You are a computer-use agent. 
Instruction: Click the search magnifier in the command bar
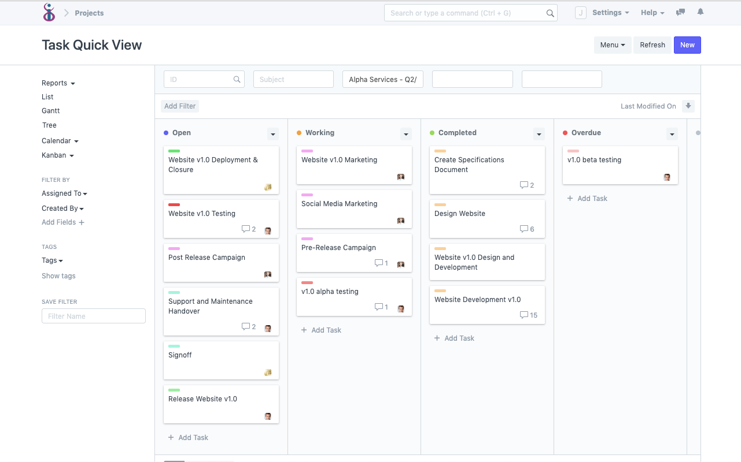click(x=550, y=12)
